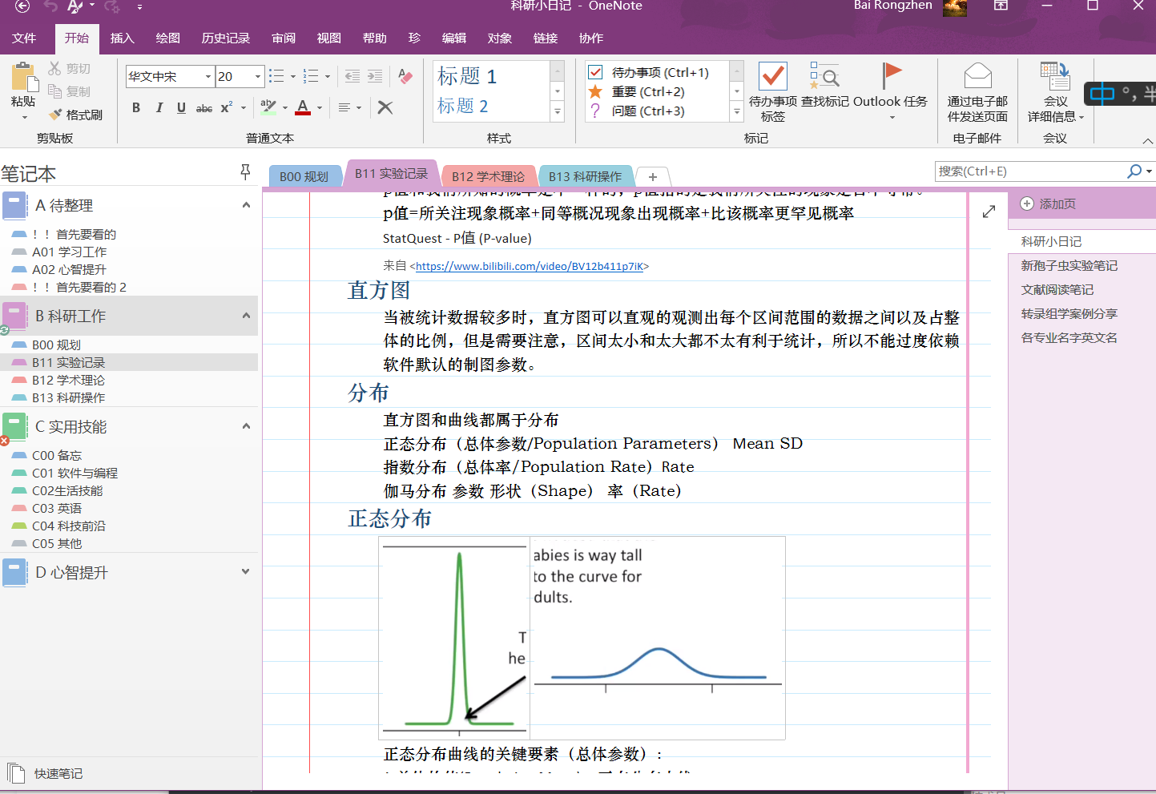Open 会议详细信息 (Meeting Details)

1056,92
